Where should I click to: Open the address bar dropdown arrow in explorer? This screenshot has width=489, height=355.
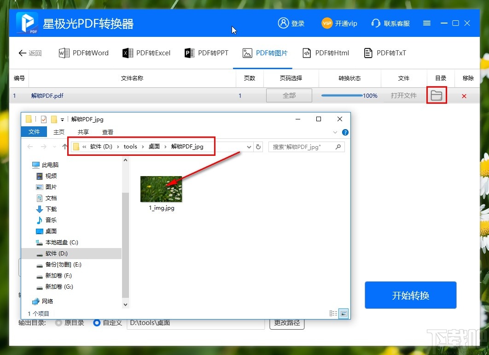tap(249, 146)
